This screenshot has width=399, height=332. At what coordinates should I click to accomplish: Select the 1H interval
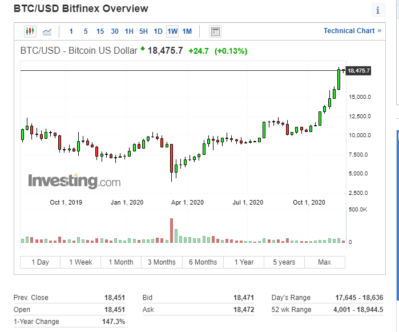click(129, 31)
